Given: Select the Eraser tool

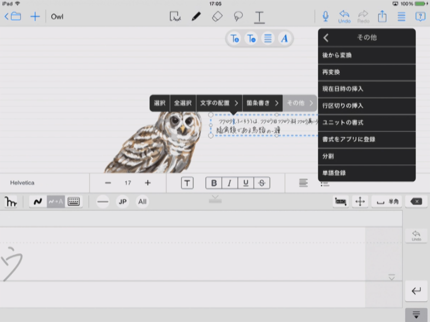Looking at the screenshot, I should pos(217,16).
